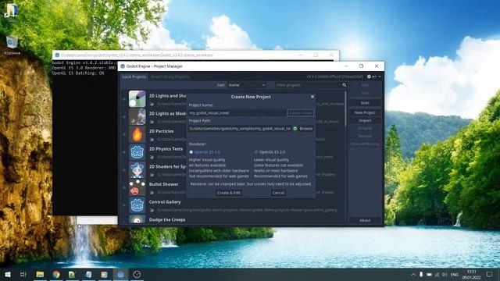
Task: Click the Project Name input field
Action: (x=237, y=112)
